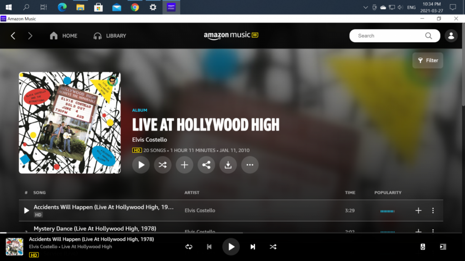Click Amazon Music taskbar icon

point(171,7)
